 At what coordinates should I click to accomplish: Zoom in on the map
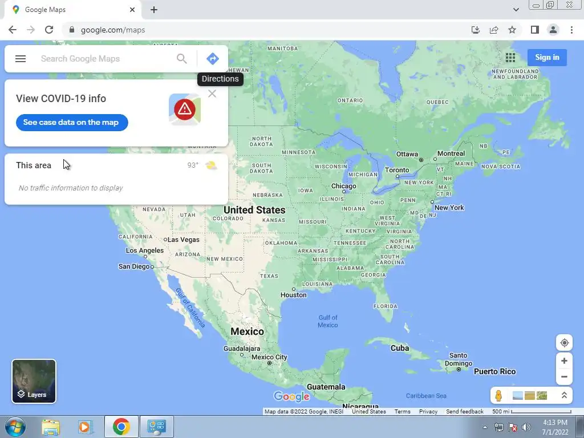coord(564,361)
